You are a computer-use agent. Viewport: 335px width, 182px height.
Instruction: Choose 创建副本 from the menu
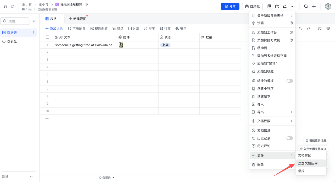pyautogui.click(x=264, y=97)
